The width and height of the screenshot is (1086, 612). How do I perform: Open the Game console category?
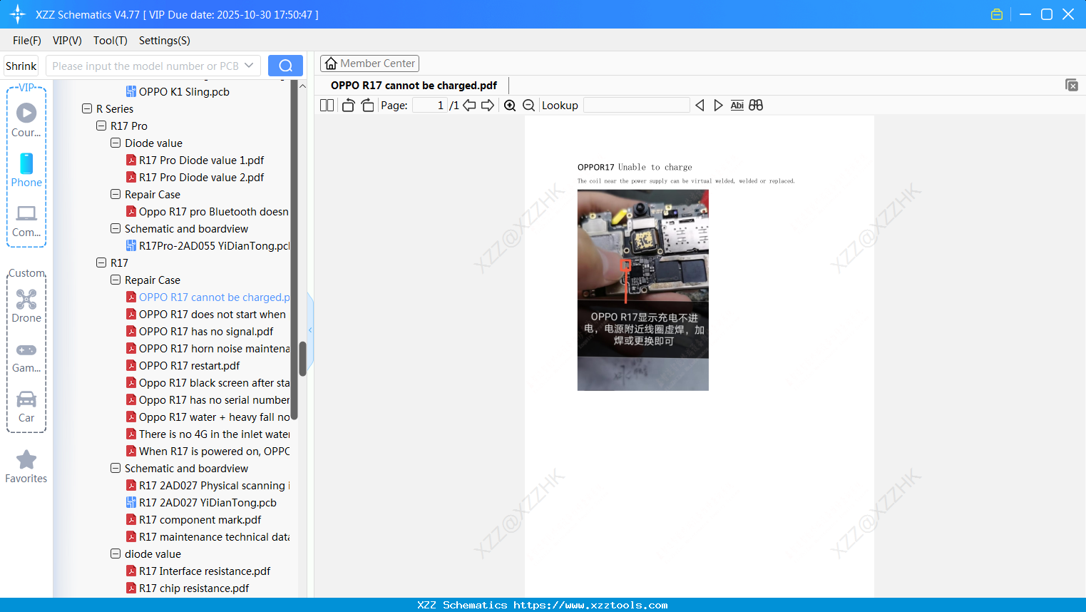26,357
